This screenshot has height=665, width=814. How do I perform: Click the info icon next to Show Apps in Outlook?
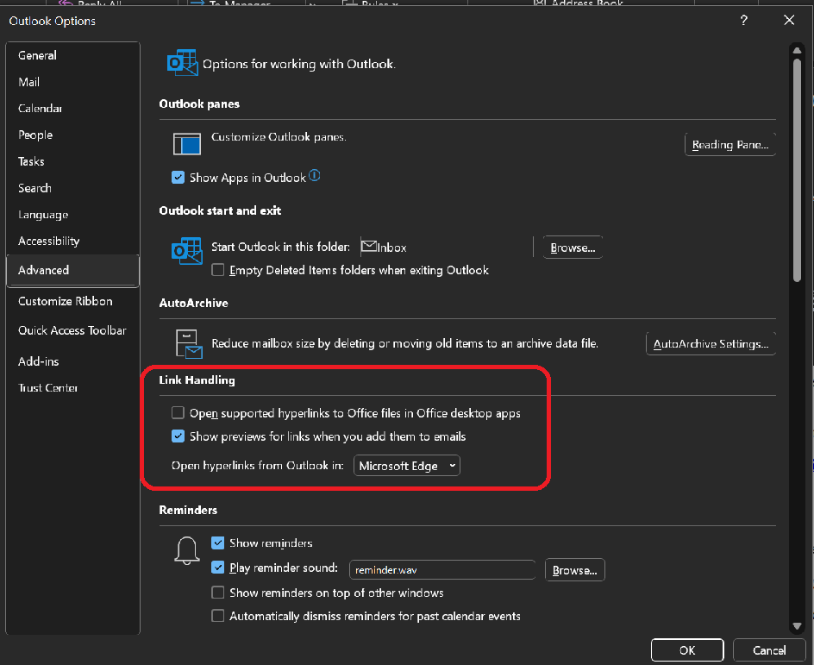point(315,176)
